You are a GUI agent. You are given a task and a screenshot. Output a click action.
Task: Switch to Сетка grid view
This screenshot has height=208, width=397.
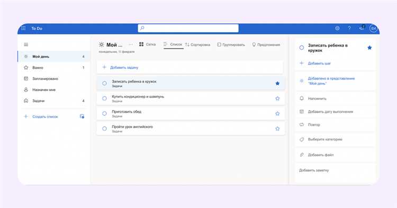click(147, 44)
